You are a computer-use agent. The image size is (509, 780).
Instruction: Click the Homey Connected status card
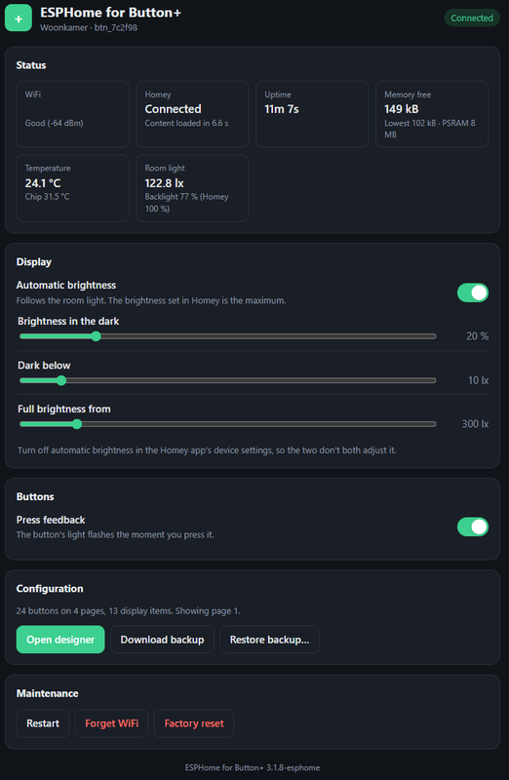[x=192, y=114]
